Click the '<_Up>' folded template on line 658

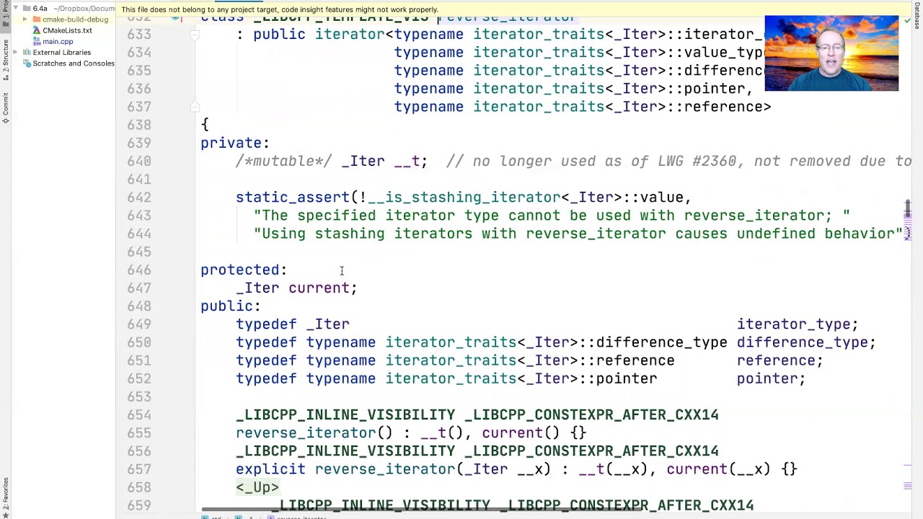pos(257,487)
